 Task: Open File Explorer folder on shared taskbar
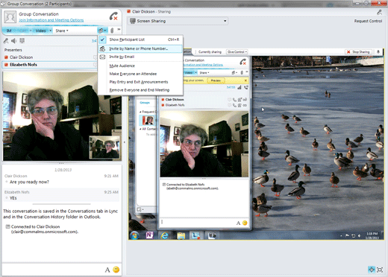pyautogui.click(x=181, y=235)
